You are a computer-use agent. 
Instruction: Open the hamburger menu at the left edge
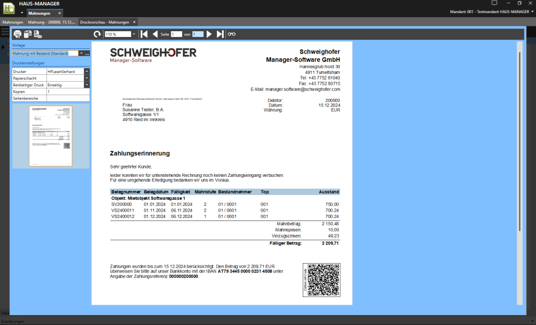(x=5, y=32)
